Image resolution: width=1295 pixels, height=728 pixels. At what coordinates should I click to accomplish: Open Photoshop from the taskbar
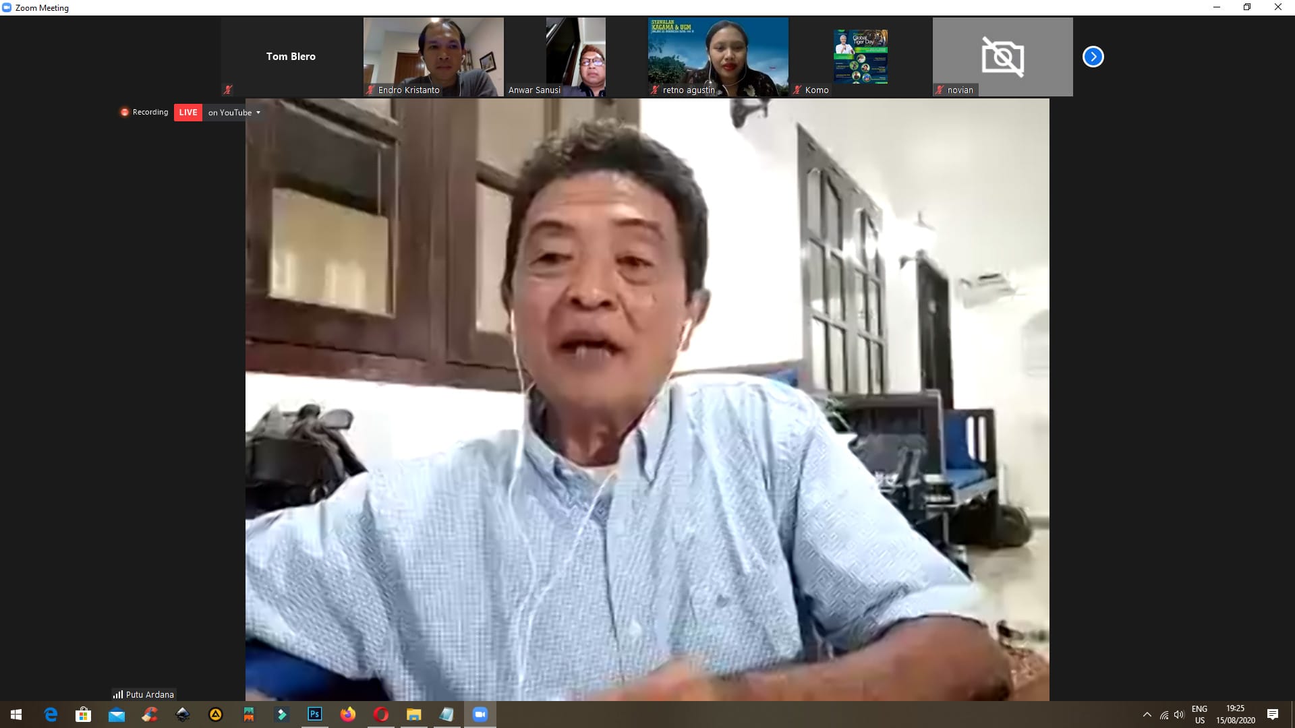pos(314,715)
